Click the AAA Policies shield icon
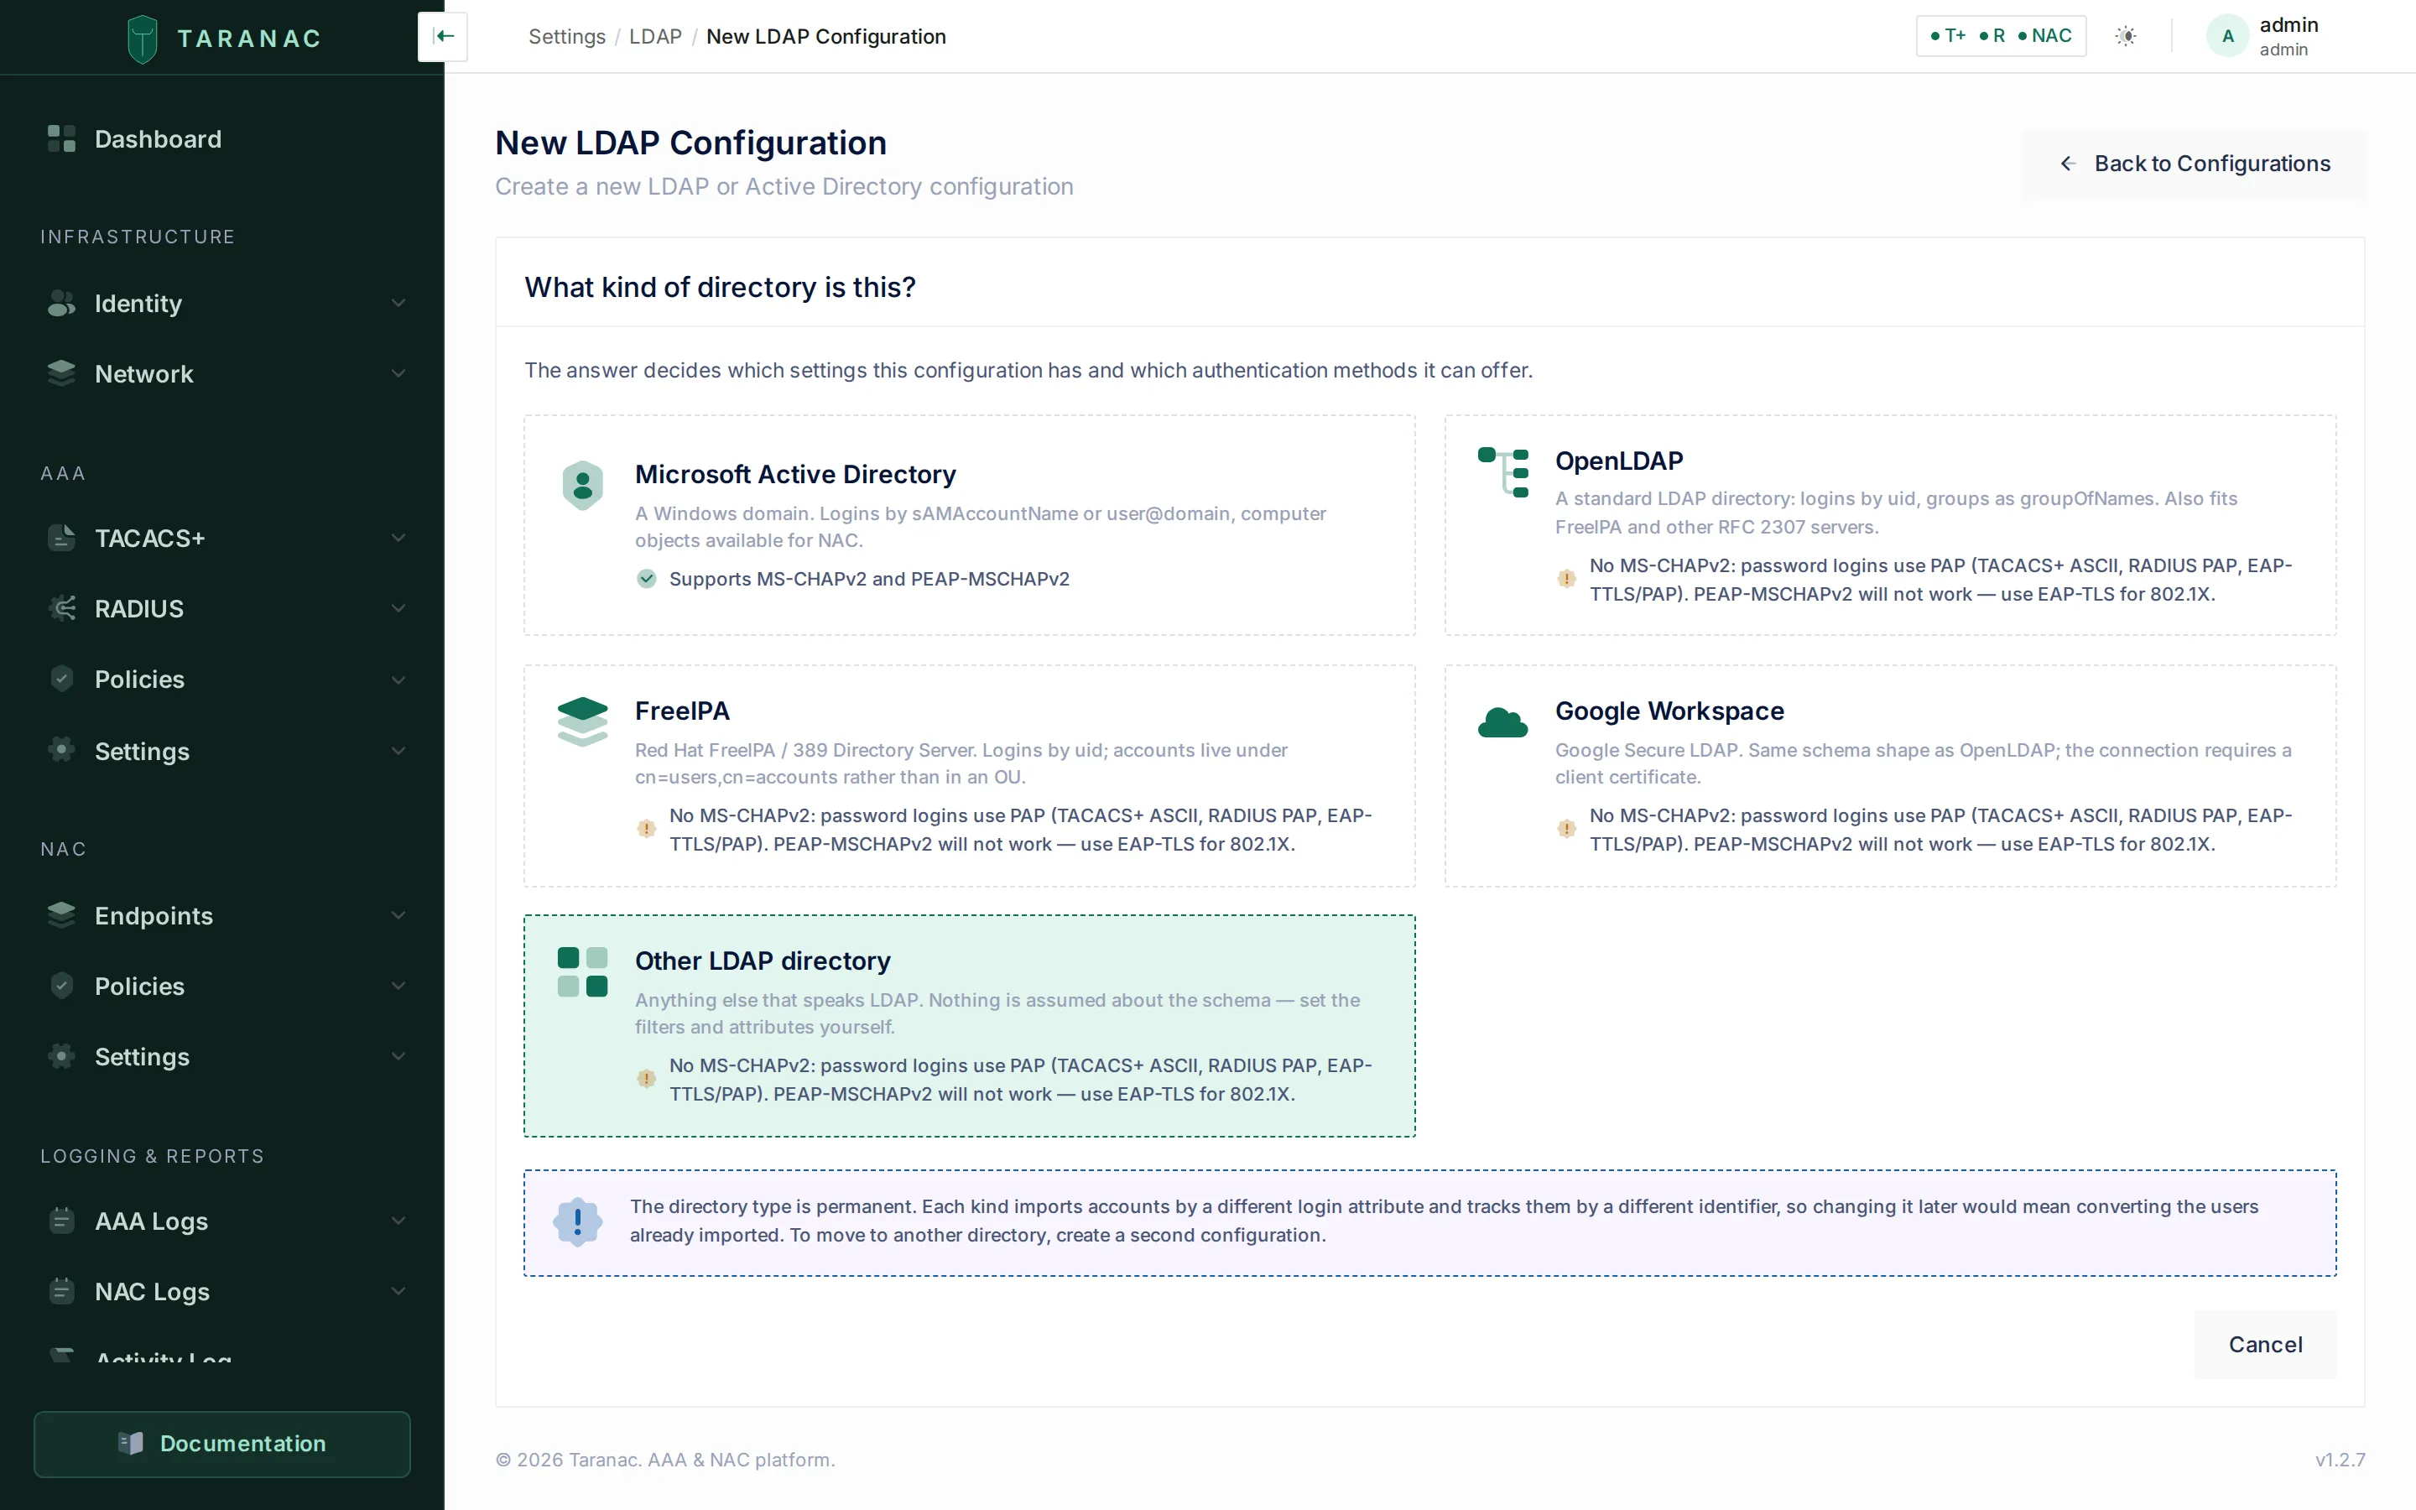This screenshot has height=1510, width=2416. [62, 679]
